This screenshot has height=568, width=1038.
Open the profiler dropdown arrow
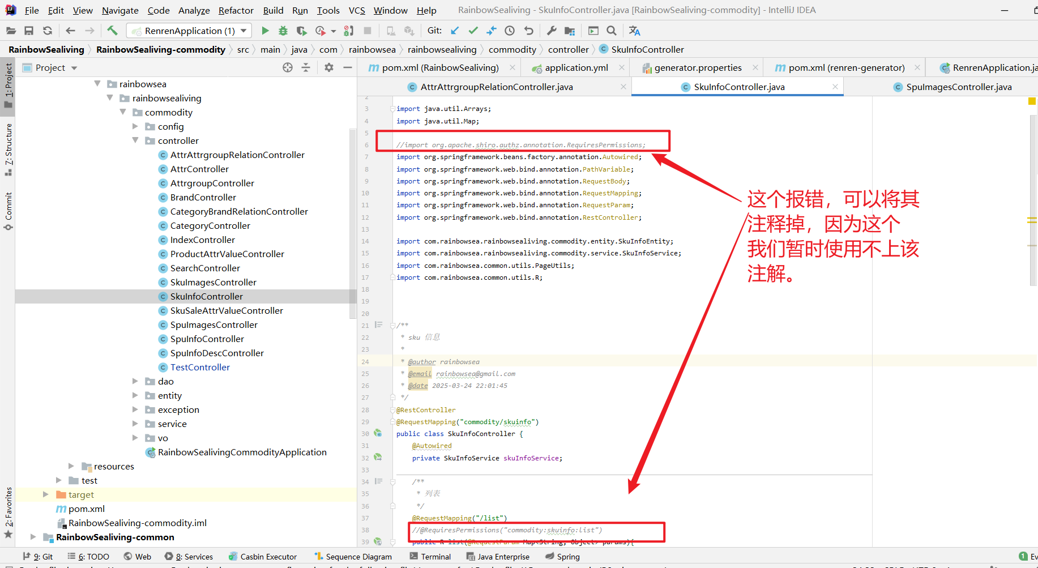pyautogui.click(x=334, y=31)
